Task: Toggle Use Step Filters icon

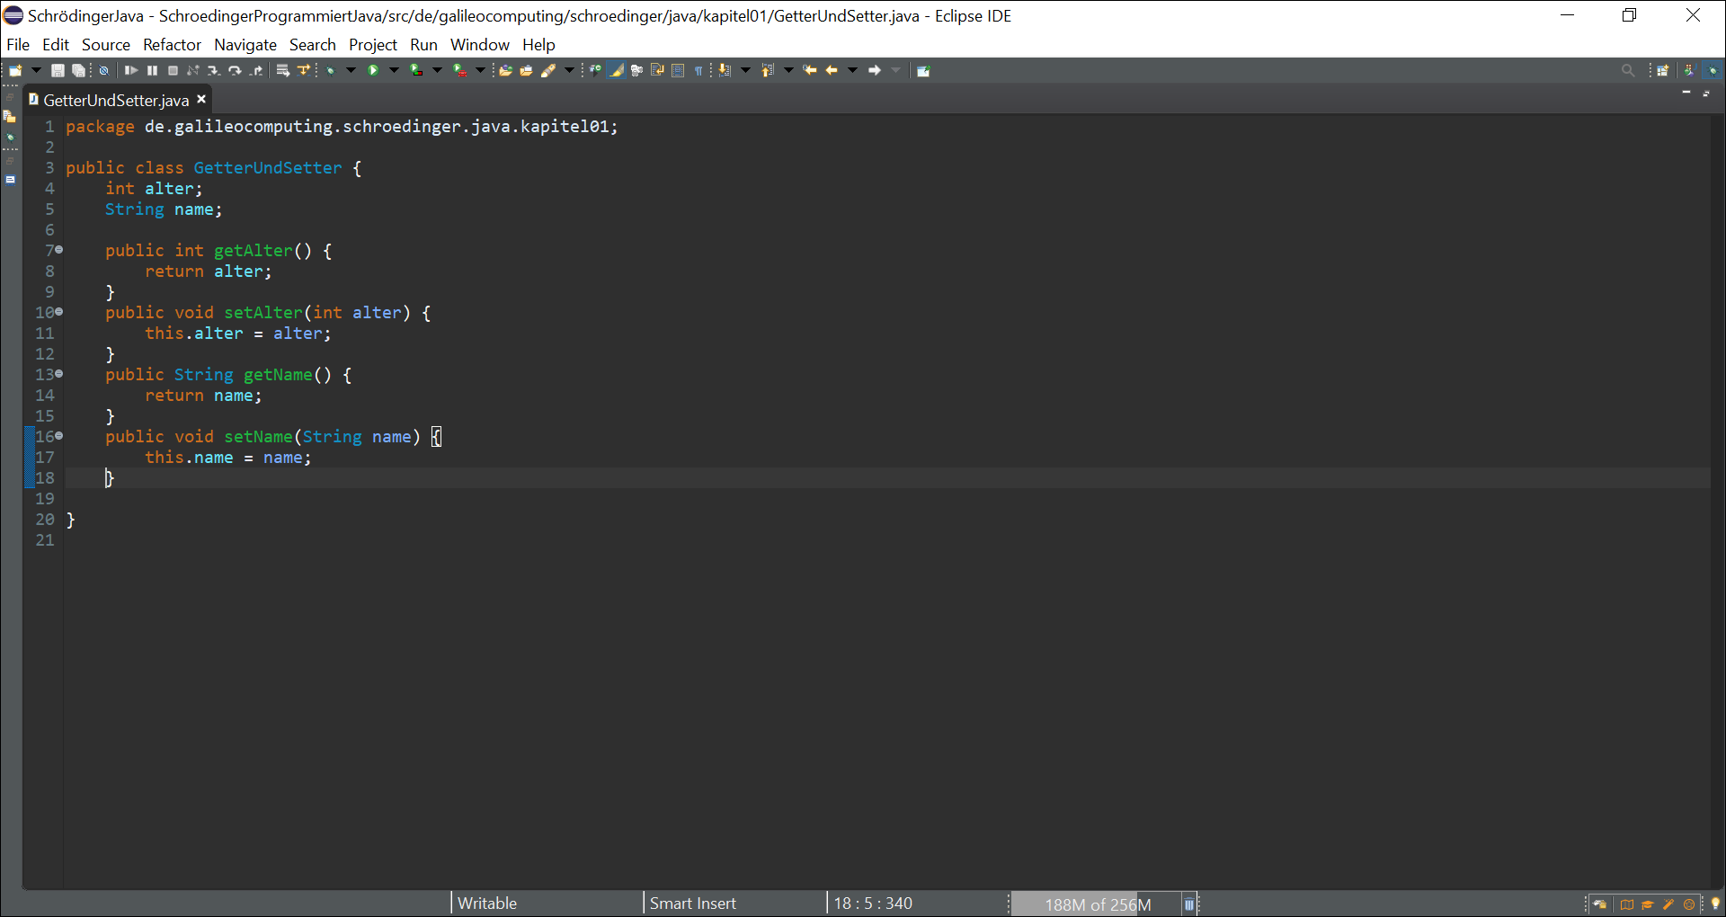Action: click(304, 70)
